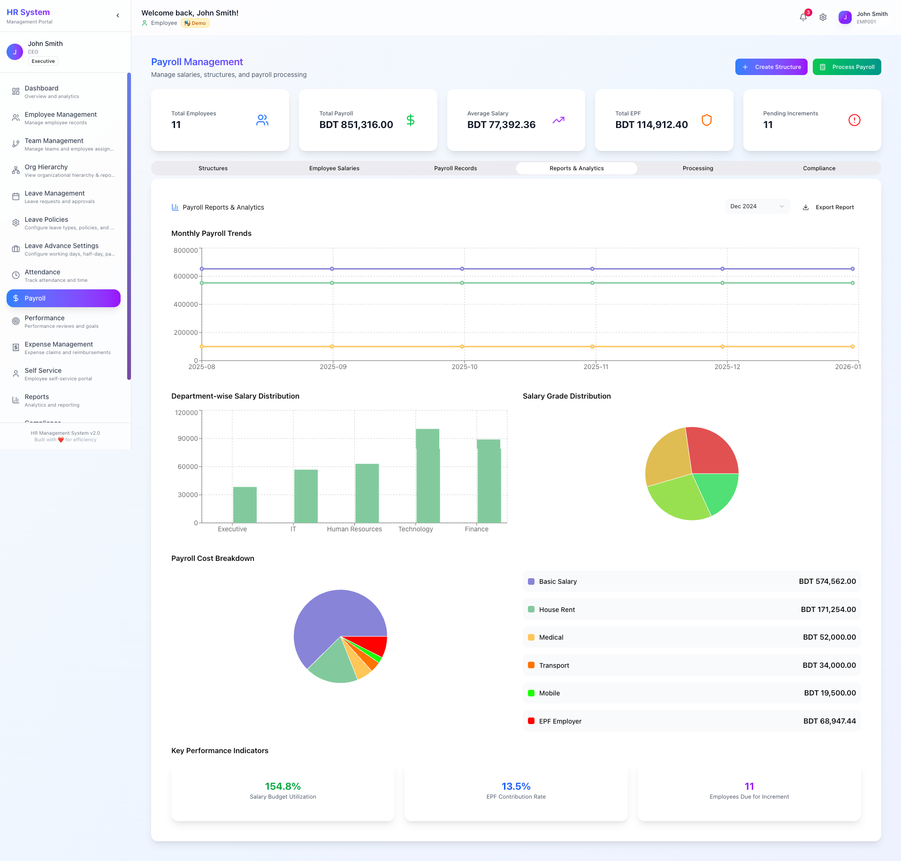
Task: Click the Expense Management receipt icon
Action: (15, 347)
